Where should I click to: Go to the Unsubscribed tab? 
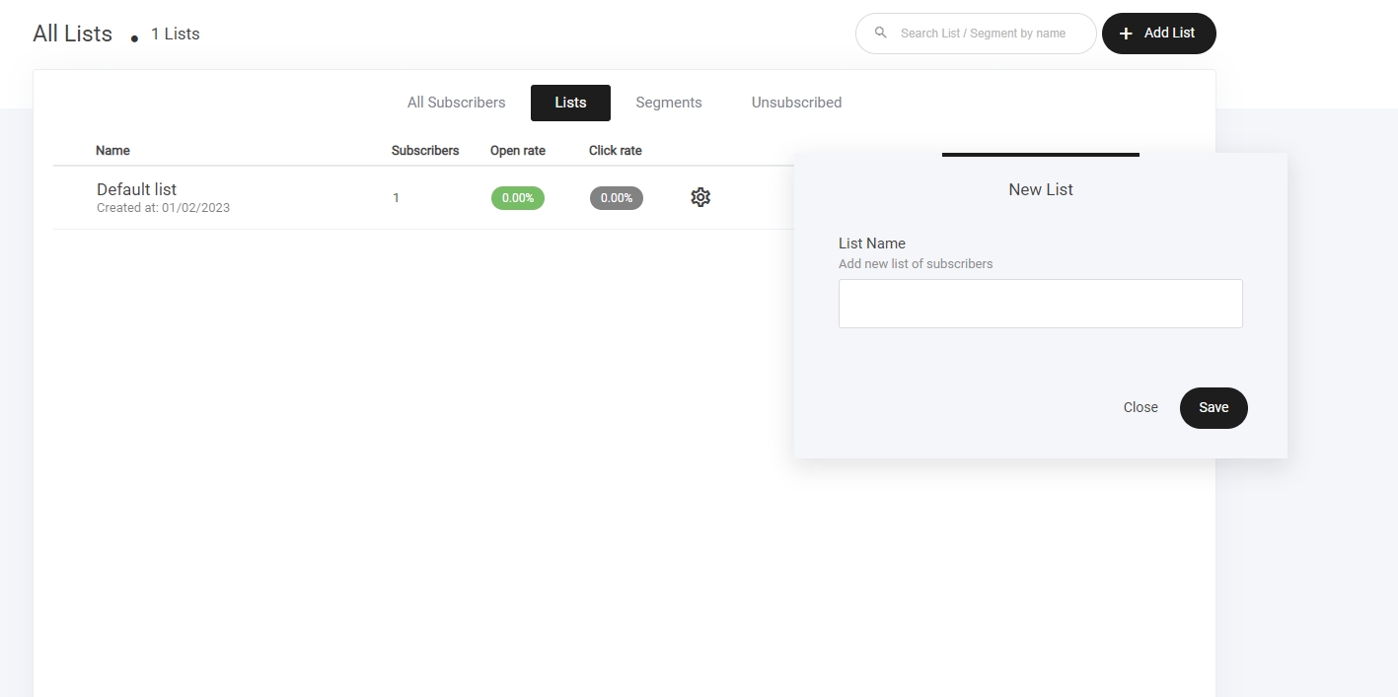[x=796, y=103]
